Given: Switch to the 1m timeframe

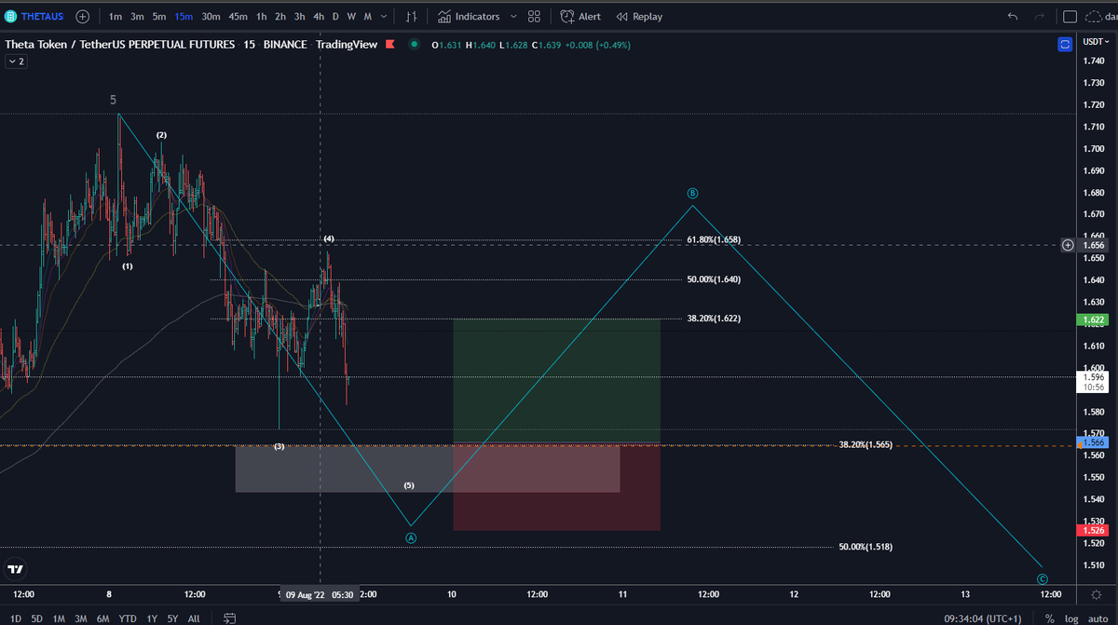Looking at the screenshot, I should coord(116,16).
